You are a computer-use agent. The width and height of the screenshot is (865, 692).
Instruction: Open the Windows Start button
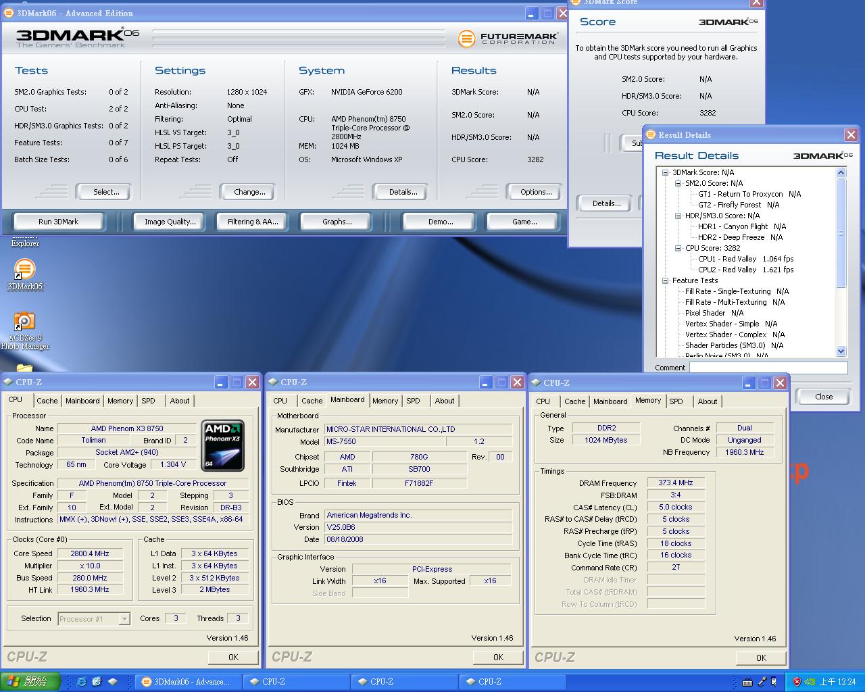[x=30, y=682]
